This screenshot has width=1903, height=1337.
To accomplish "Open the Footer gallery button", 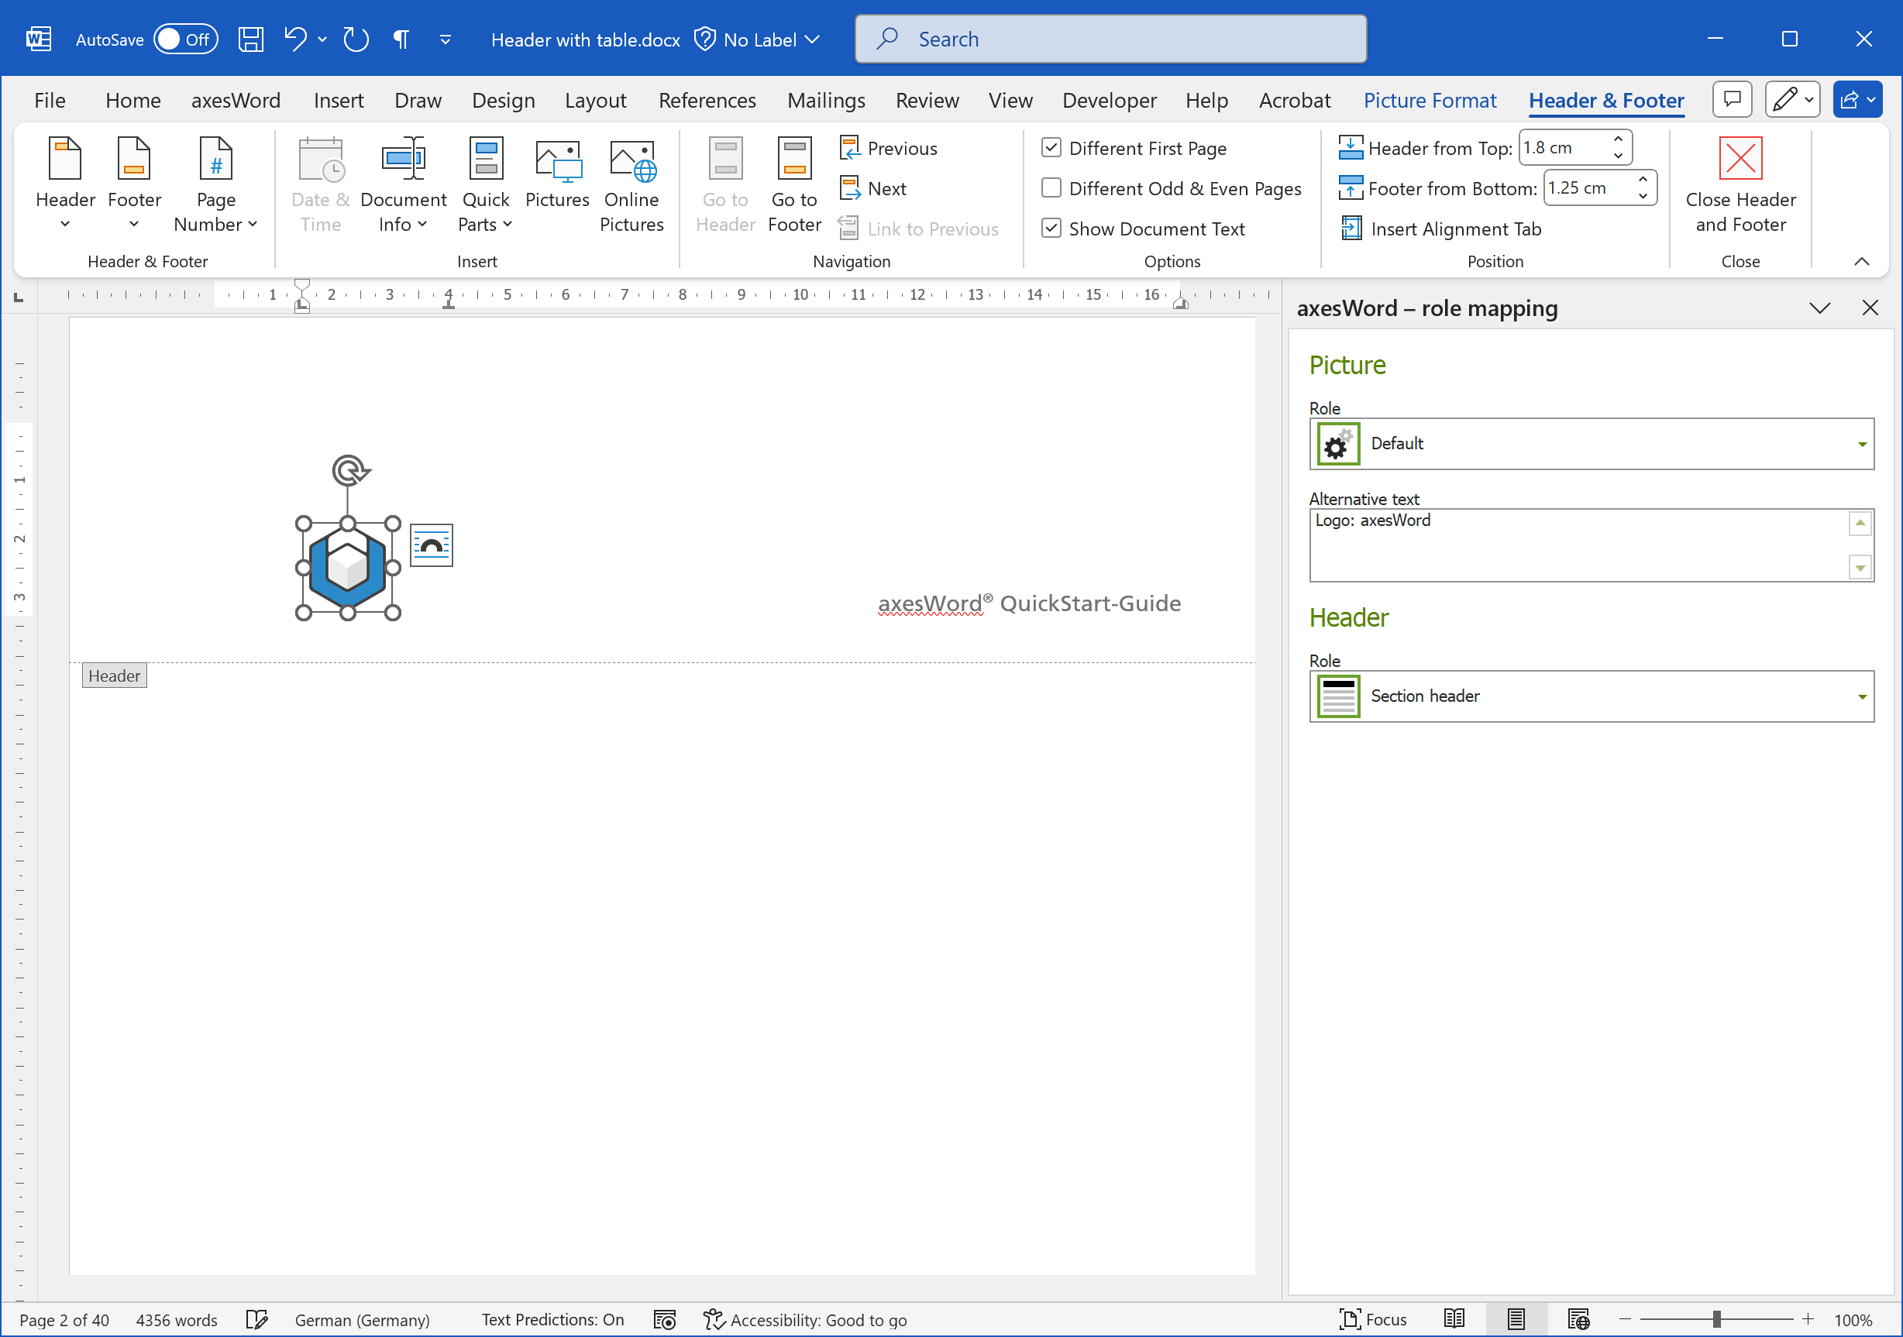I will point(134,184).
